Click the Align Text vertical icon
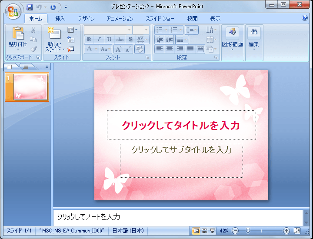Screen dimensions: 313x239 tap(211, 39)
